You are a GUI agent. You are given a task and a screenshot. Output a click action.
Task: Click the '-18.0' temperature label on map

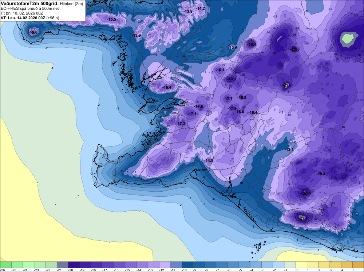(240, 112)
